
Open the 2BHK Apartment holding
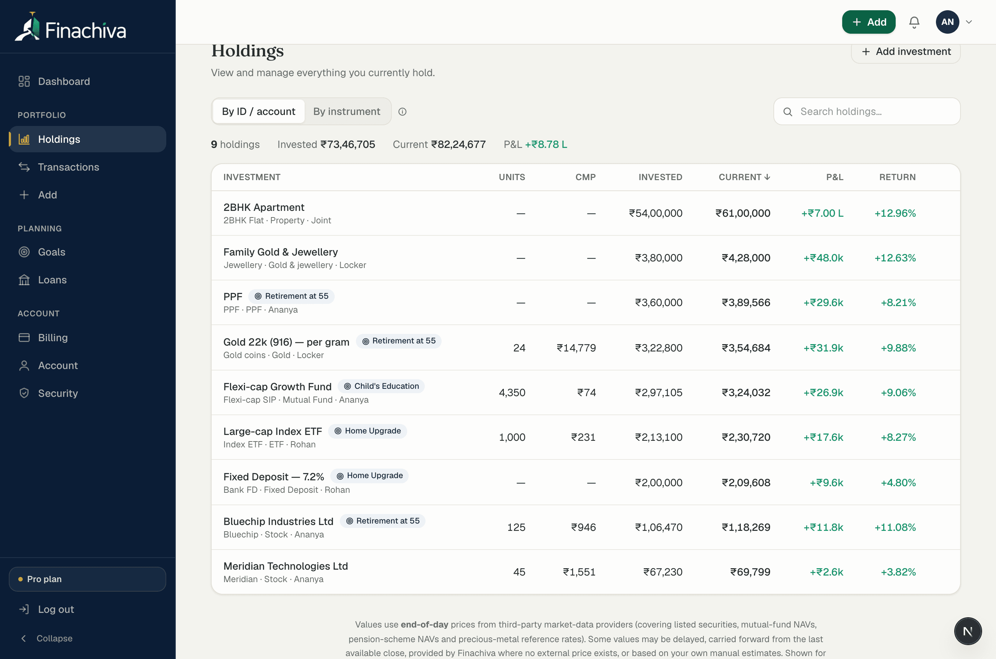pyautogui.click(x=586, y=213)
